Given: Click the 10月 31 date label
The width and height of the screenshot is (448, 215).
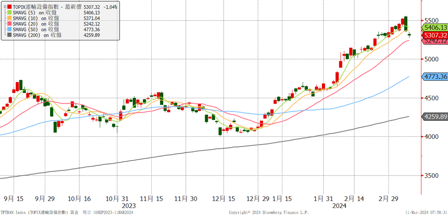Looking at the screenshot, I should click(x=118, y=199).
